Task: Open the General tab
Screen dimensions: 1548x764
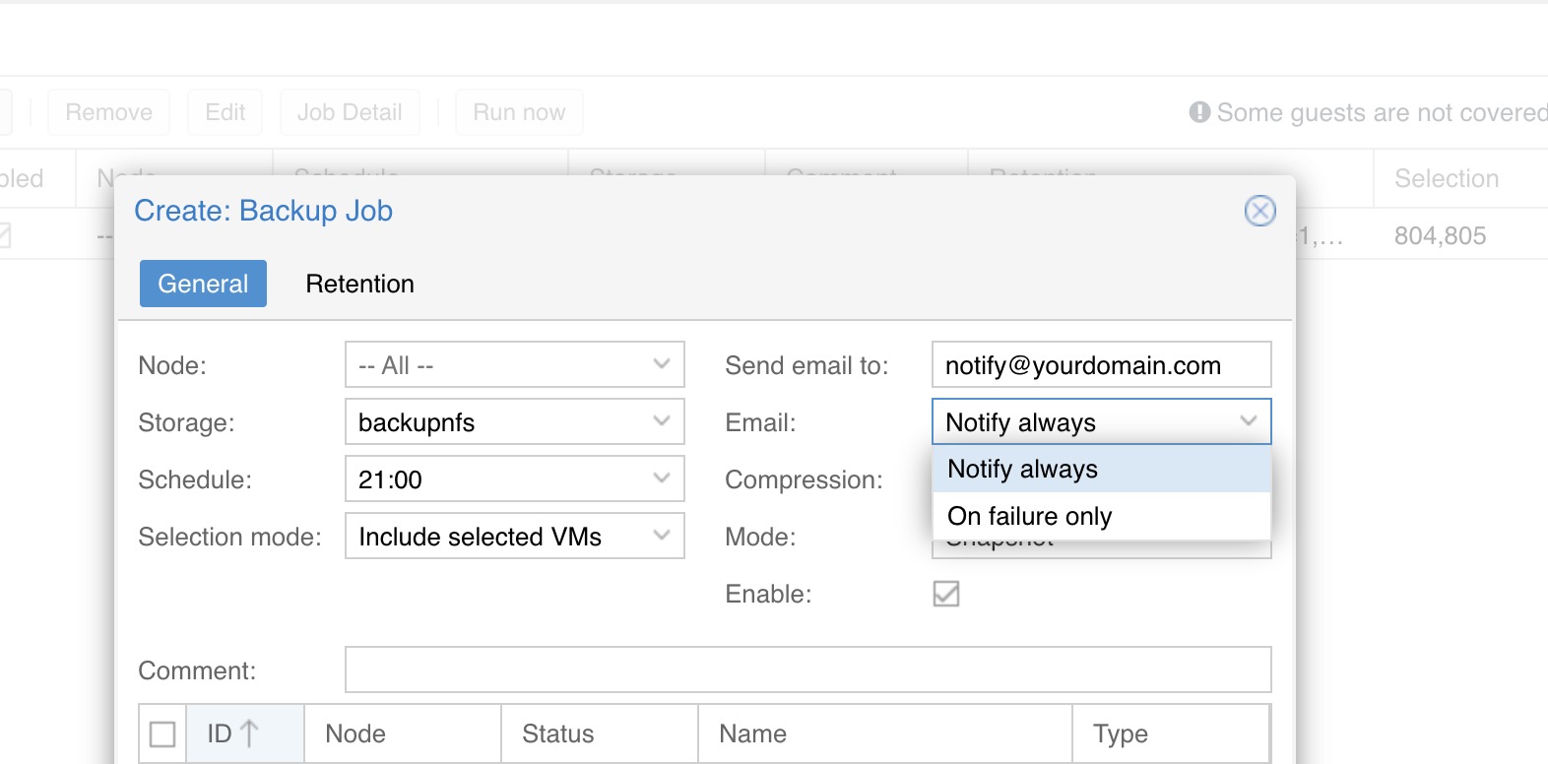Action: [x=203, y=284]
